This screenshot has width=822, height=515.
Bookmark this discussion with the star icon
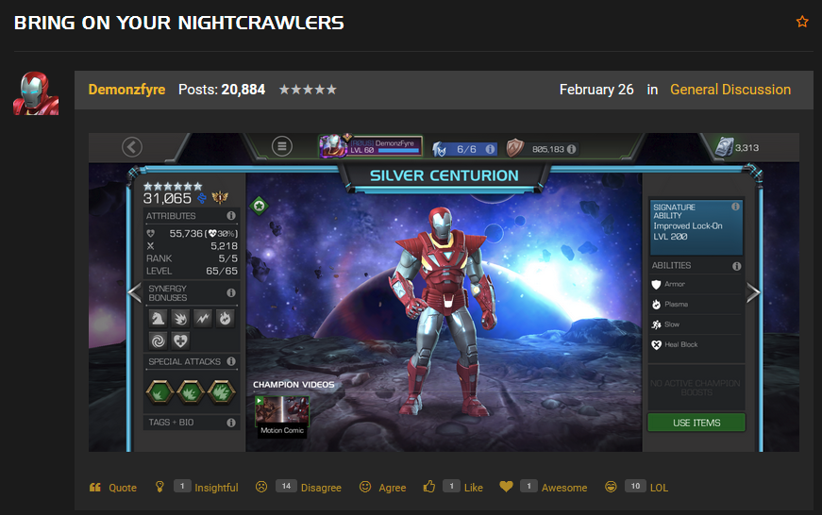pos(802,22)
